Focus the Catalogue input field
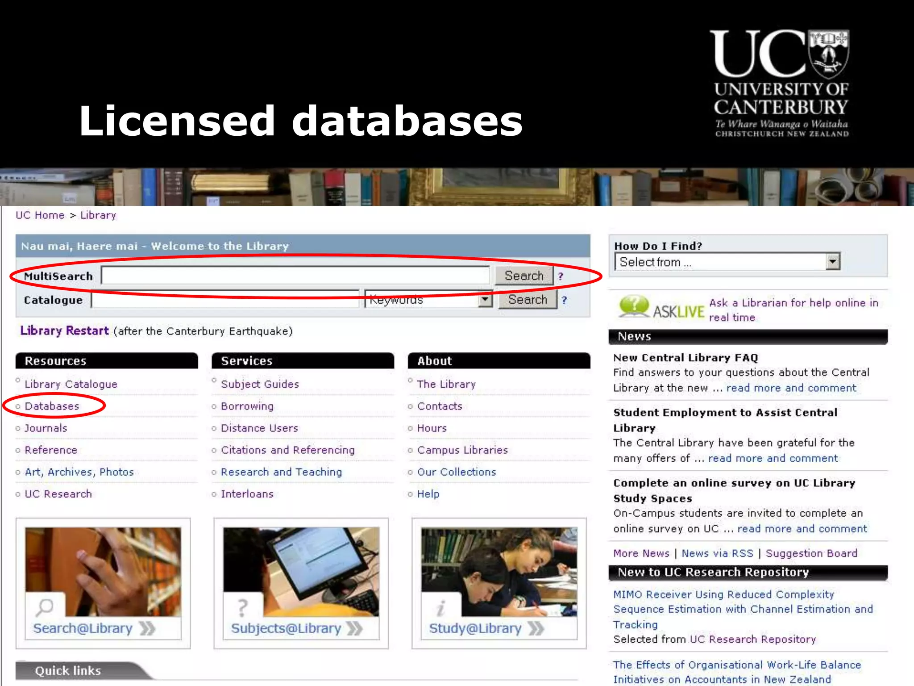Screen dimensions: 914x686 click(225, 299)
